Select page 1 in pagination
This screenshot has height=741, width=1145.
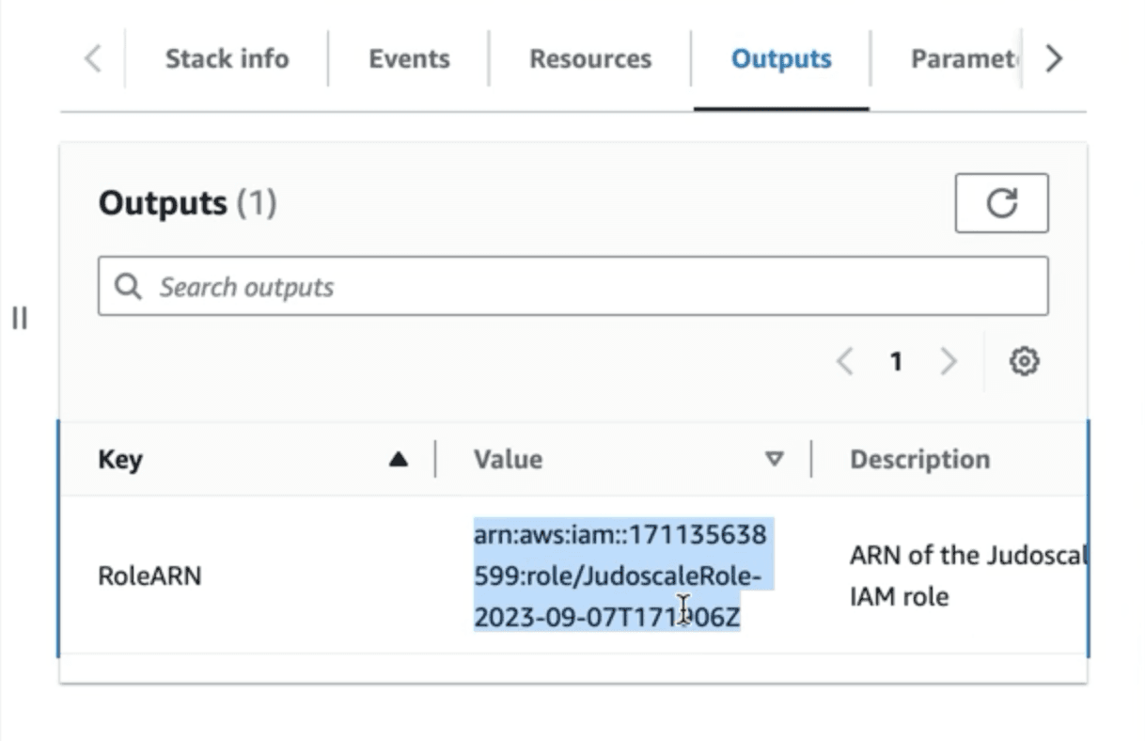pos(897,360)
